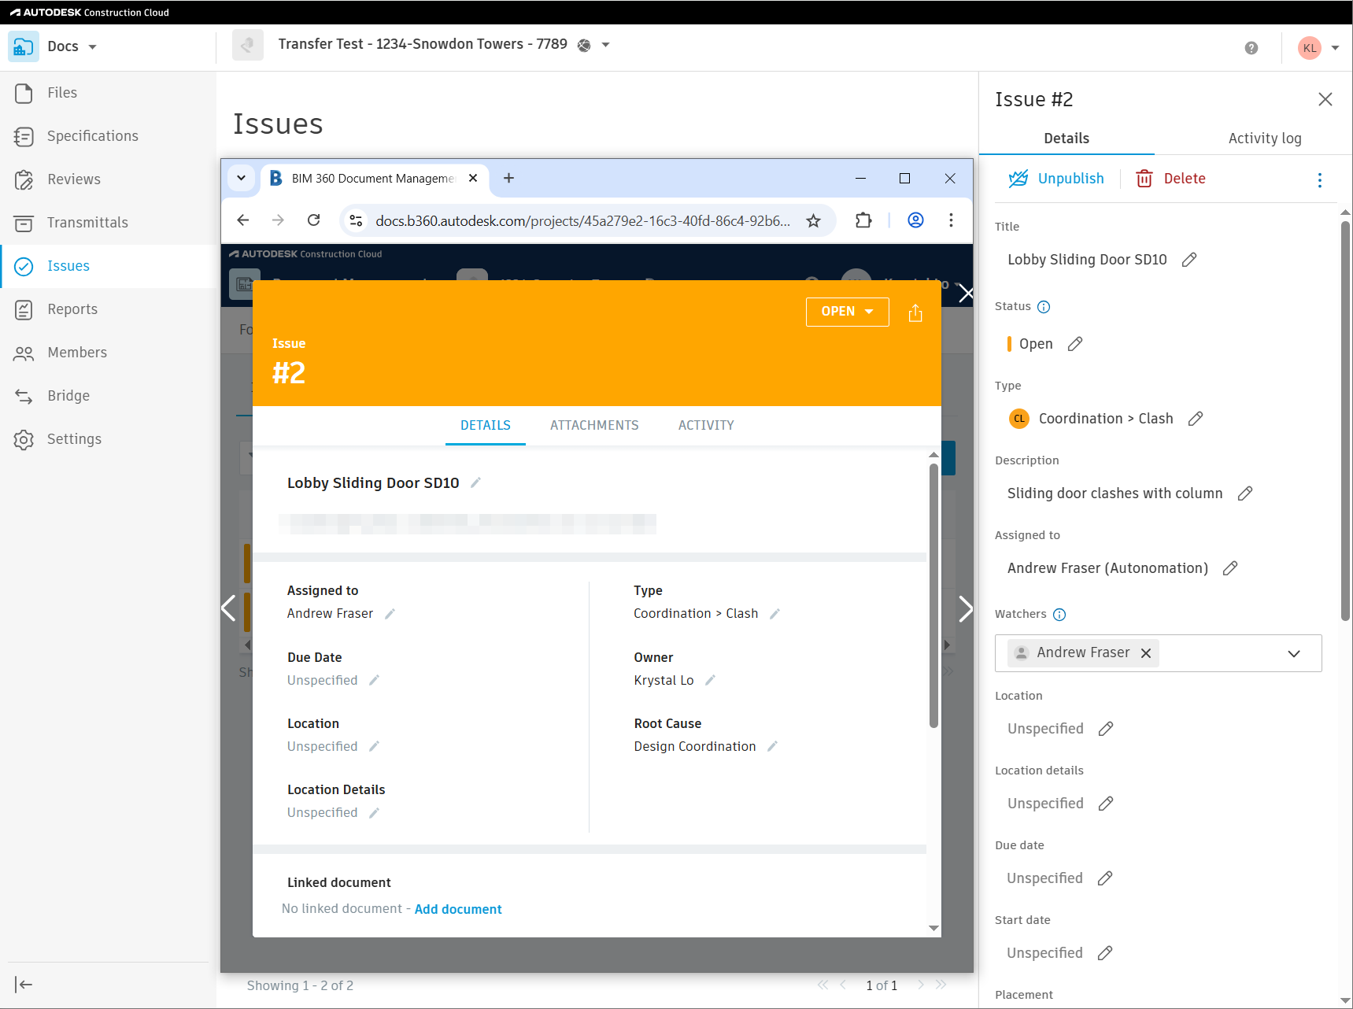Edit the issue description pencil

click(x=1245, y=493)
